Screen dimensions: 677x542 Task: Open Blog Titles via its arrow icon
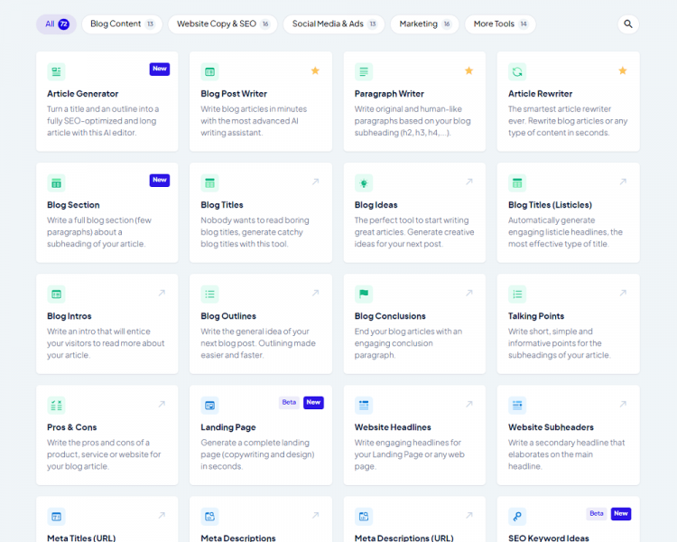(316, 182)
